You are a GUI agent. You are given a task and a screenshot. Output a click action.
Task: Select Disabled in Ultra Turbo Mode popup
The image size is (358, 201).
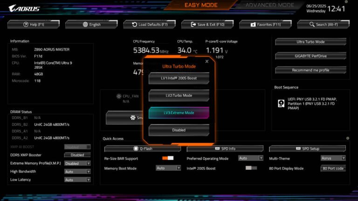coord(179,130)
